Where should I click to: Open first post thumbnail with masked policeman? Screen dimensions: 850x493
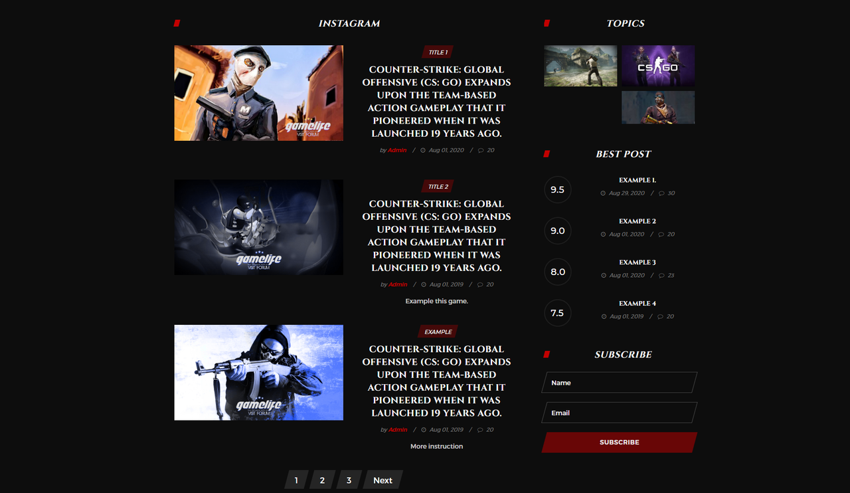click(x=259, y=93)
